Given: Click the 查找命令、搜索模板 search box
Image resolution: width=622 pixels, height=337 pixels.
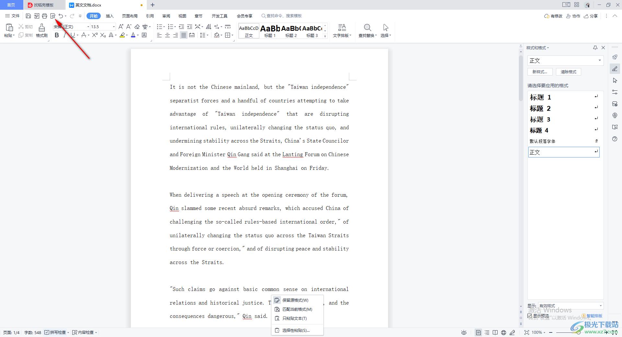Looking at the screenshot, I should coord(282,16).
